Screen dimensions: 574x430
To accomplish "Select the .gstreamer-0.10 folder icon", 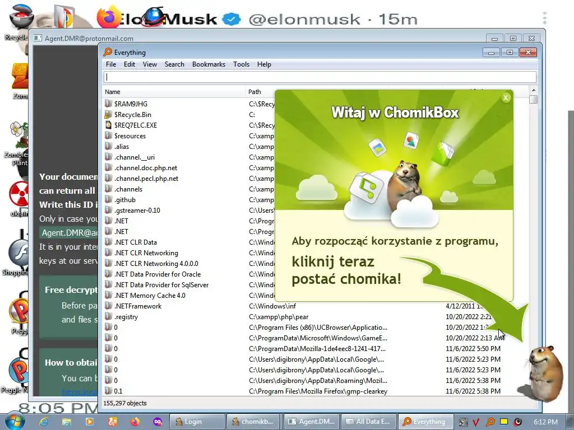I will [108, 211].
